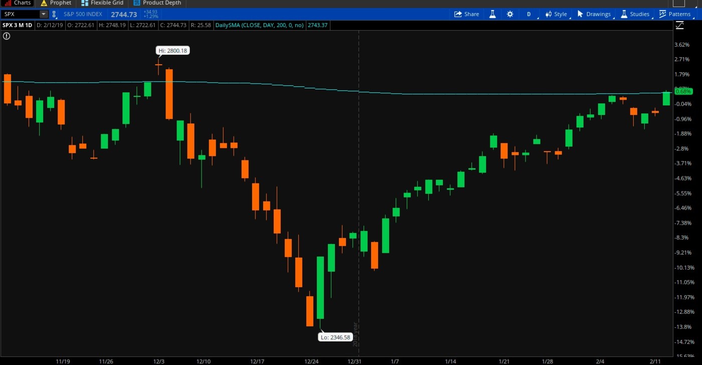Click the SPX symbol input field
Image resolution: width=702 pixels, height=365 pixels.
coord(20,14)
